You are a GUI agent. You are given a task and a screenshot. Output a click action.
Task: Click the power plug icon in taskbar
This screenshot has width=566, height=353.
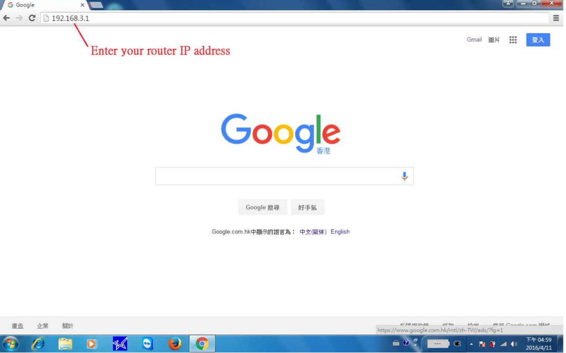[457, 344]
